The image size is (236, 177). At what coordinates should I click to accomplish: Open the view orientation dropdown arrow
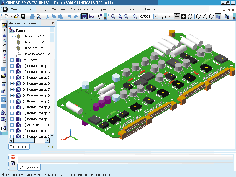tap(169, 17)
